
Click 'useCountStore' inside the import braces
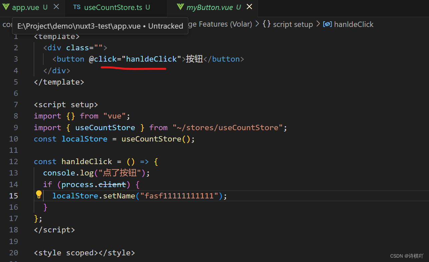tap(105, 128)
